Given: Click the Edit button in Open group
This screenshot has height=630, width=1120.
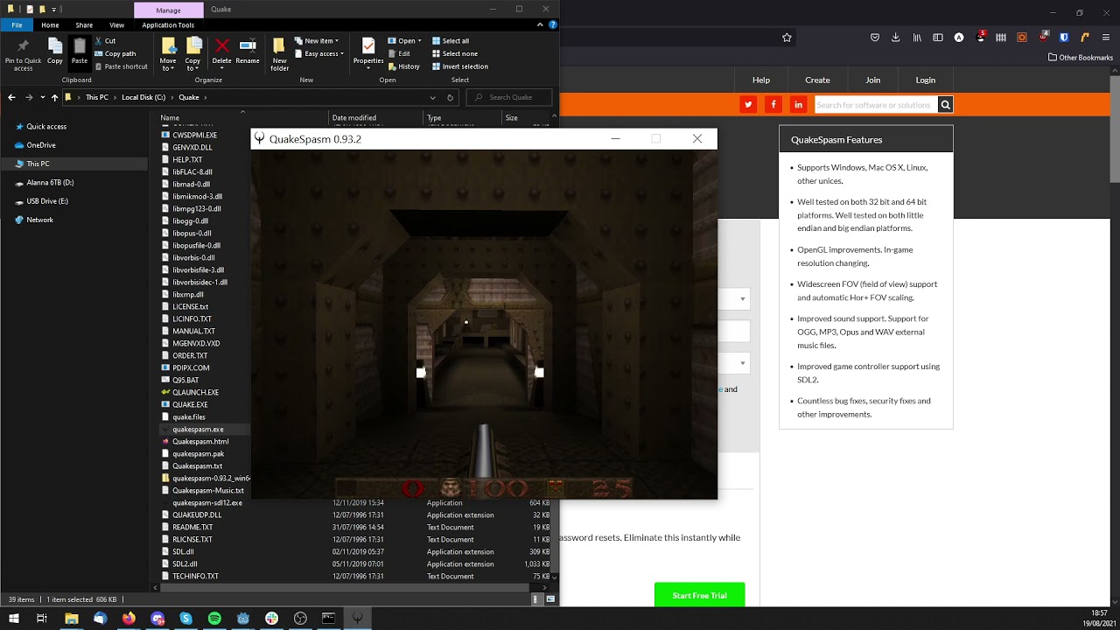Looking at the screenshot, I should tap(399, 53).
